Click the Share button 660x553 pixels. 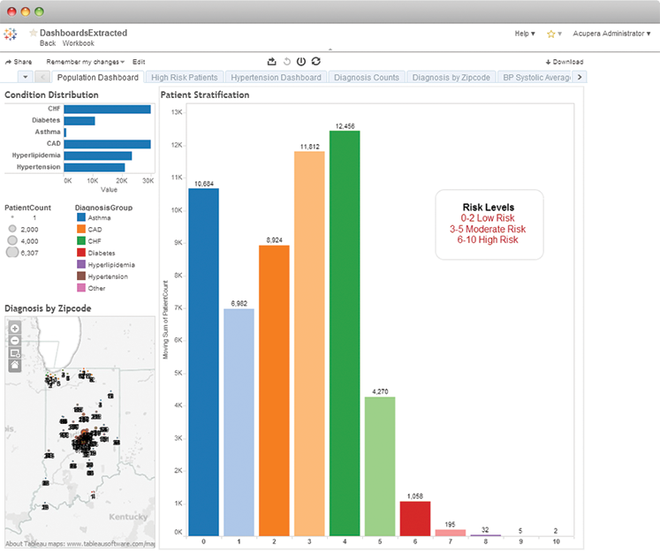[19, 62]
